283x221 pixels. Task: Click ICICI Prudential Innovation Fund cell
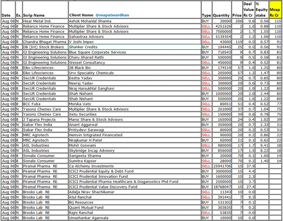coord(135,177)
